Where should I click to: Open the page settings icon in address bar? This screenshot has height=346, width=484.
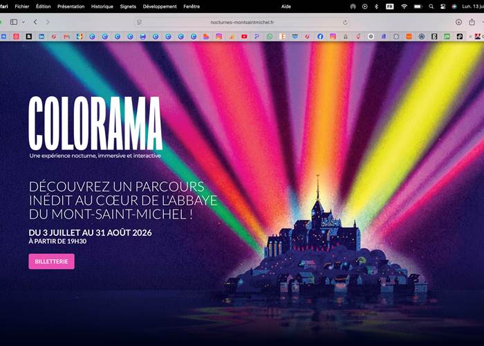140,22
